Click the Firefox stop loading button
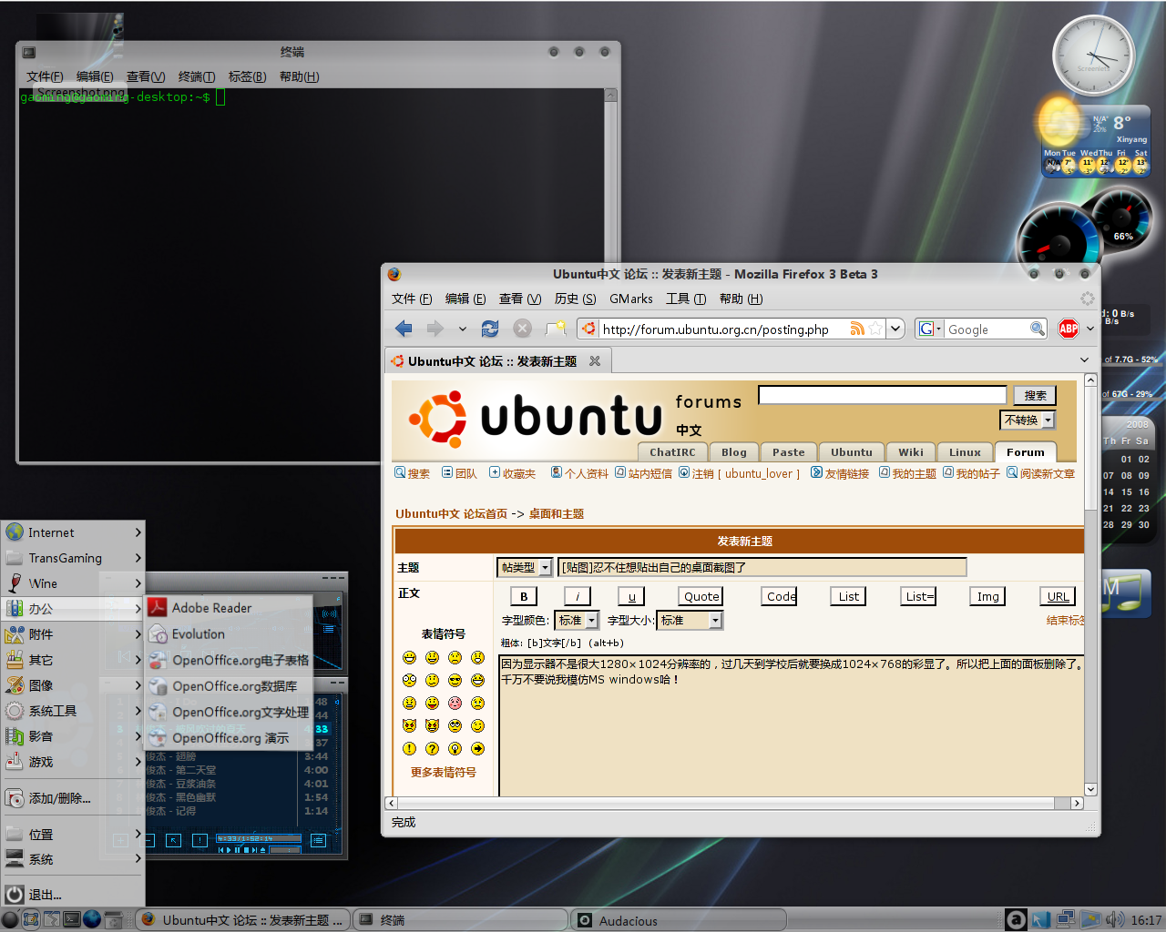1166x932 pixels. [522, 329]
